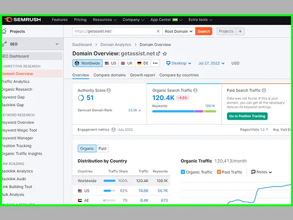Show more countries with ellipsis button

155,63
